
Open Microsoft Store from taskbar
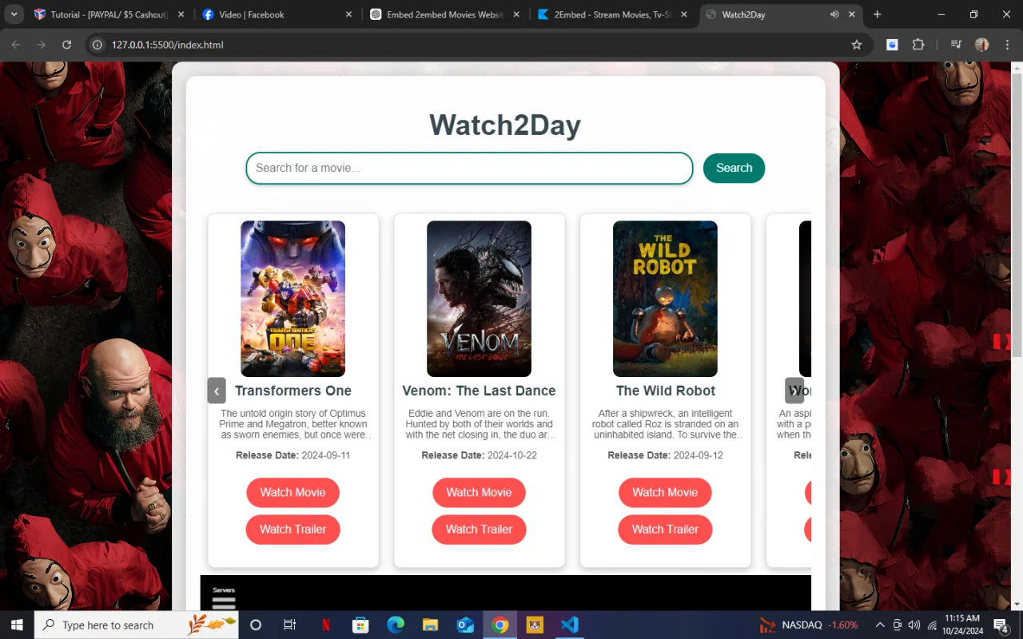tap(360, 625)
